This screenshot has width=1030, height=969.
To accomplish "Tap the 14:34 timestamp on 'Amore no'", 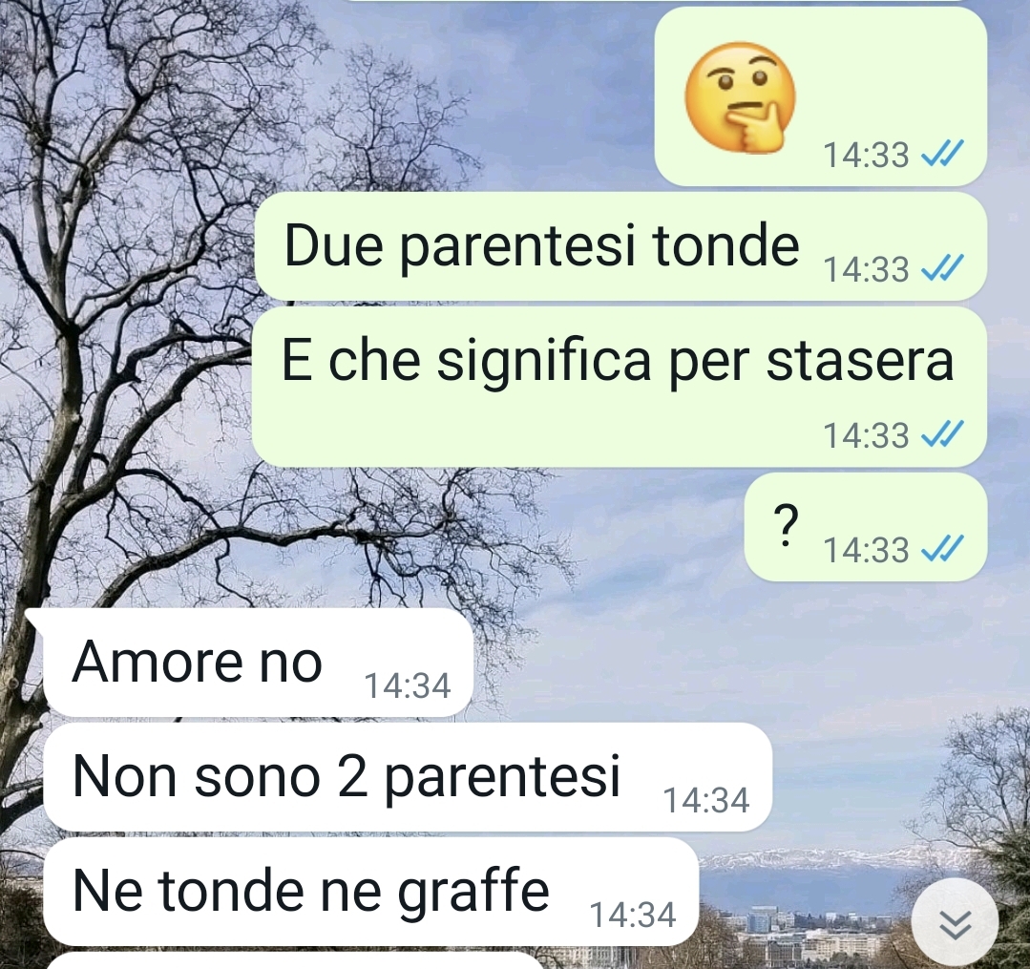I will pyautogui.click(x=408, y=685).
